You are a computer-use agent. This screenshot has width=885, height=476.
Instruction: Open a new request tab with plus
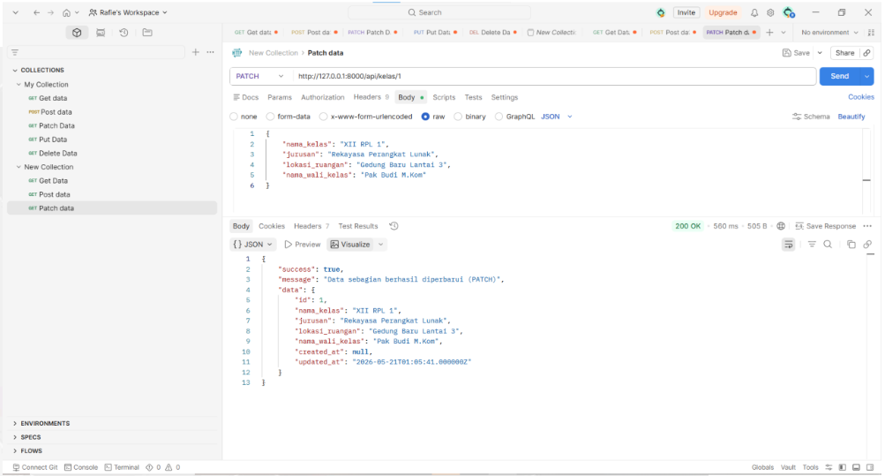(769, 33)
